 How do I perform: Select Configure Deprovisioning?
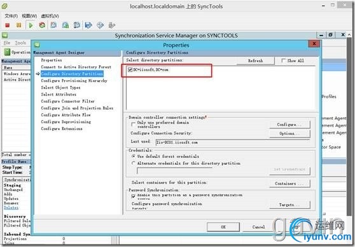[x=66, y=122]
